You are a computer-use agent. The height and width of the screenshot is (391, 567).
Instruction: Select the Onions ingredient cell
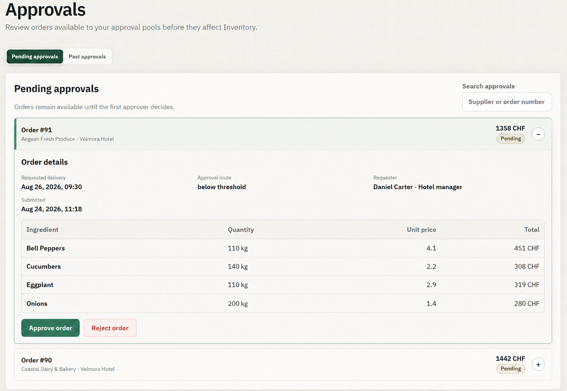pos(37,303)
